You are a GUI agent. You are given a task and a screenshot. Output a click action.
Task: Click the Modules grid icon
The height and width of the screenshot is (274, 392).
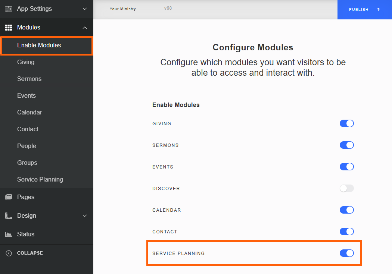click(x=8, y=27)
